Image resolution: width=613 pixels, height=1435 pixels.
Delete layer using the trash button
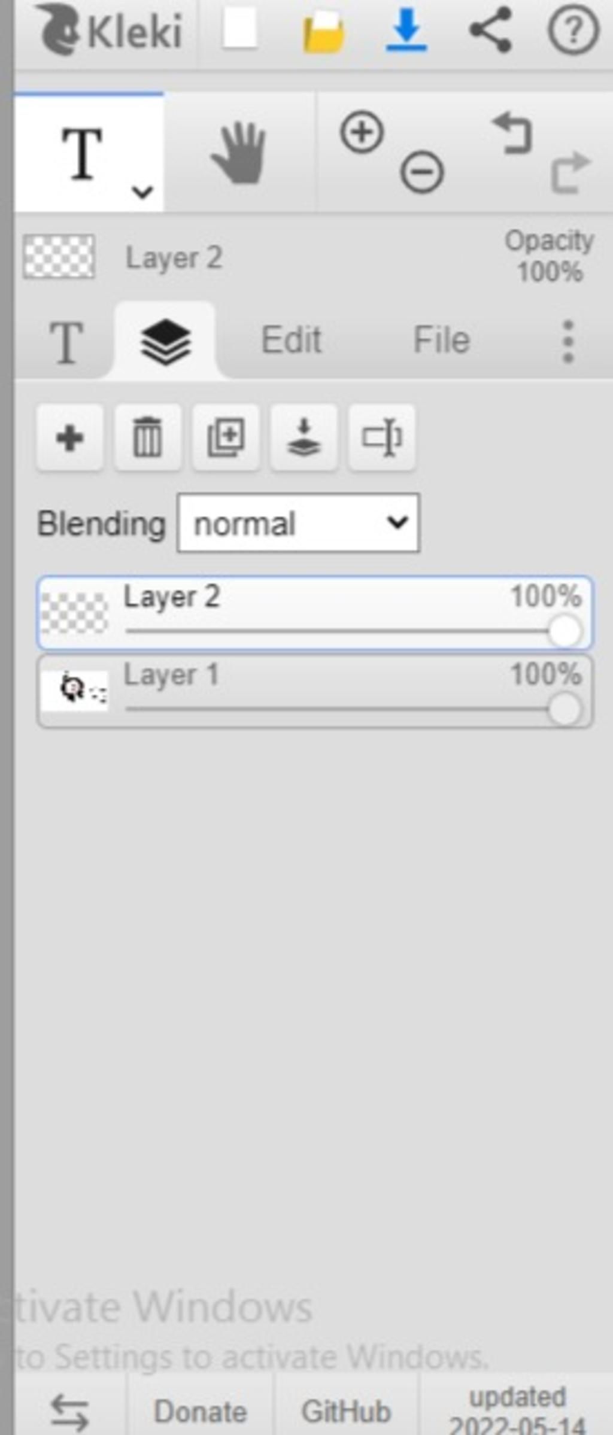pyautogui.click(x=147, y=438)
